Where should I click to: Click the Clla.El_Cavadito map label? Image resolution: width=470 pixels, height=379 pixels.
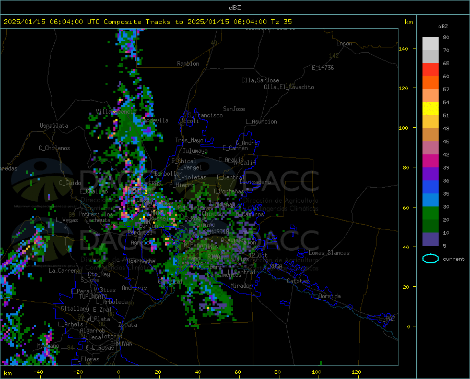tap(289, 87)
